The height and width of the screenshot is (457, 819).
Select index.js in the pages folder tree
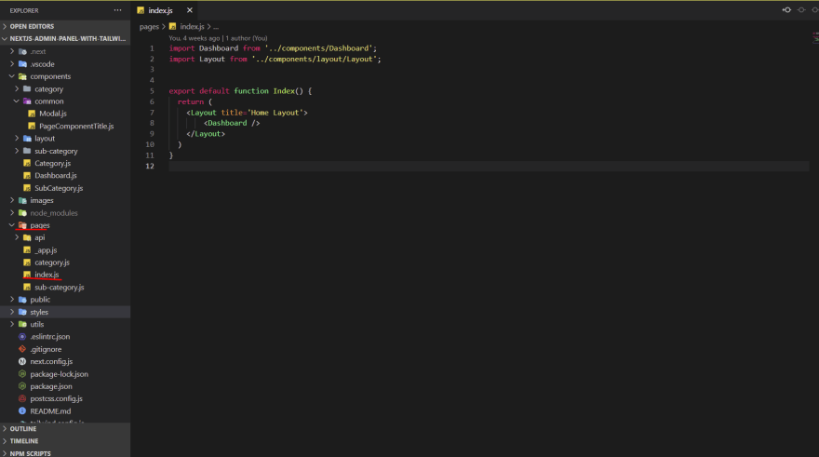tap(47, 275)
